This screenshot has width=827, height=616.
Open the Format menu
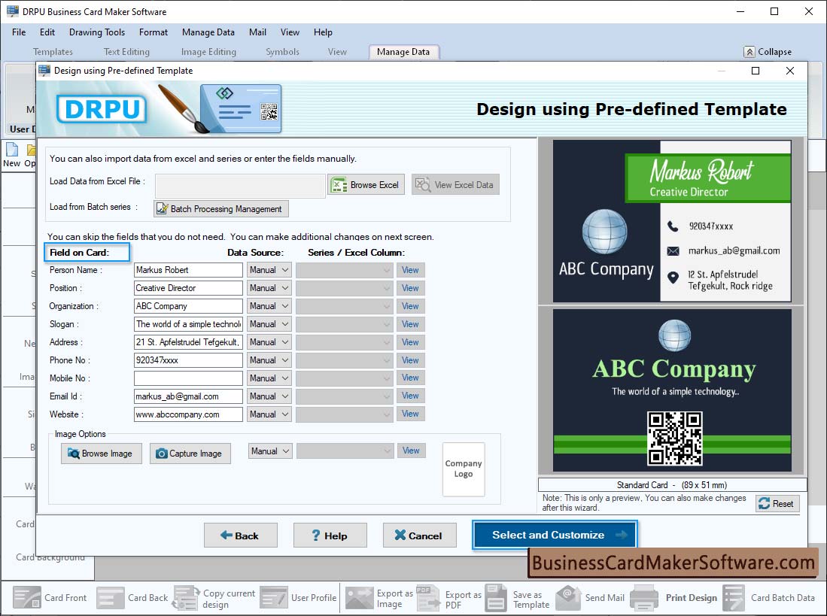tap(154, 32)
